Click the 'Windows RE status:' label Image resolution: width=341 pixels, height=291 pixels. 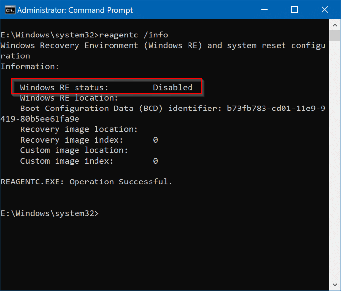point(64,87)
